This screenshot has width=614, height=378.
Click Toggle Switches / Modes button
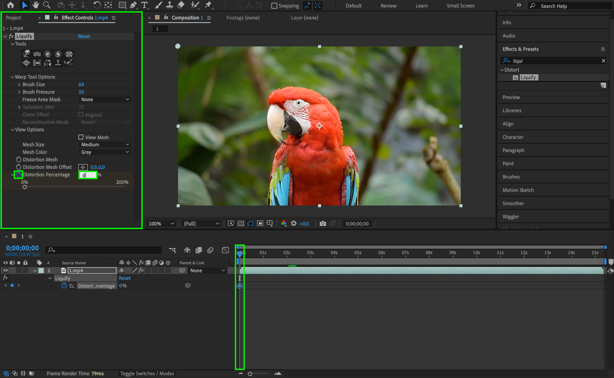[x=147, y=373]
